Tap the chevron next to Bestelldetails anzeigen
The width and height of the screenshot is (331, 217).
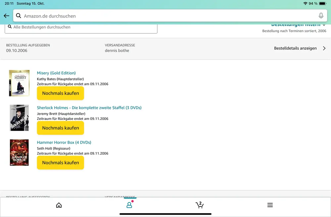(324, 48)
